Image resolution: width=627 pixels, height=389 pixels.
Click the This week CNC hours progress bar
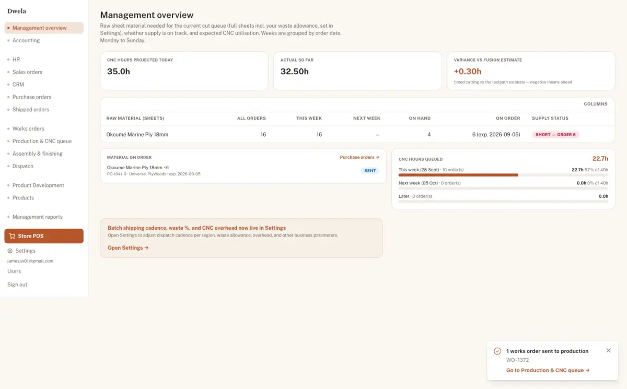pyautogui.click(x=503, y=175)
